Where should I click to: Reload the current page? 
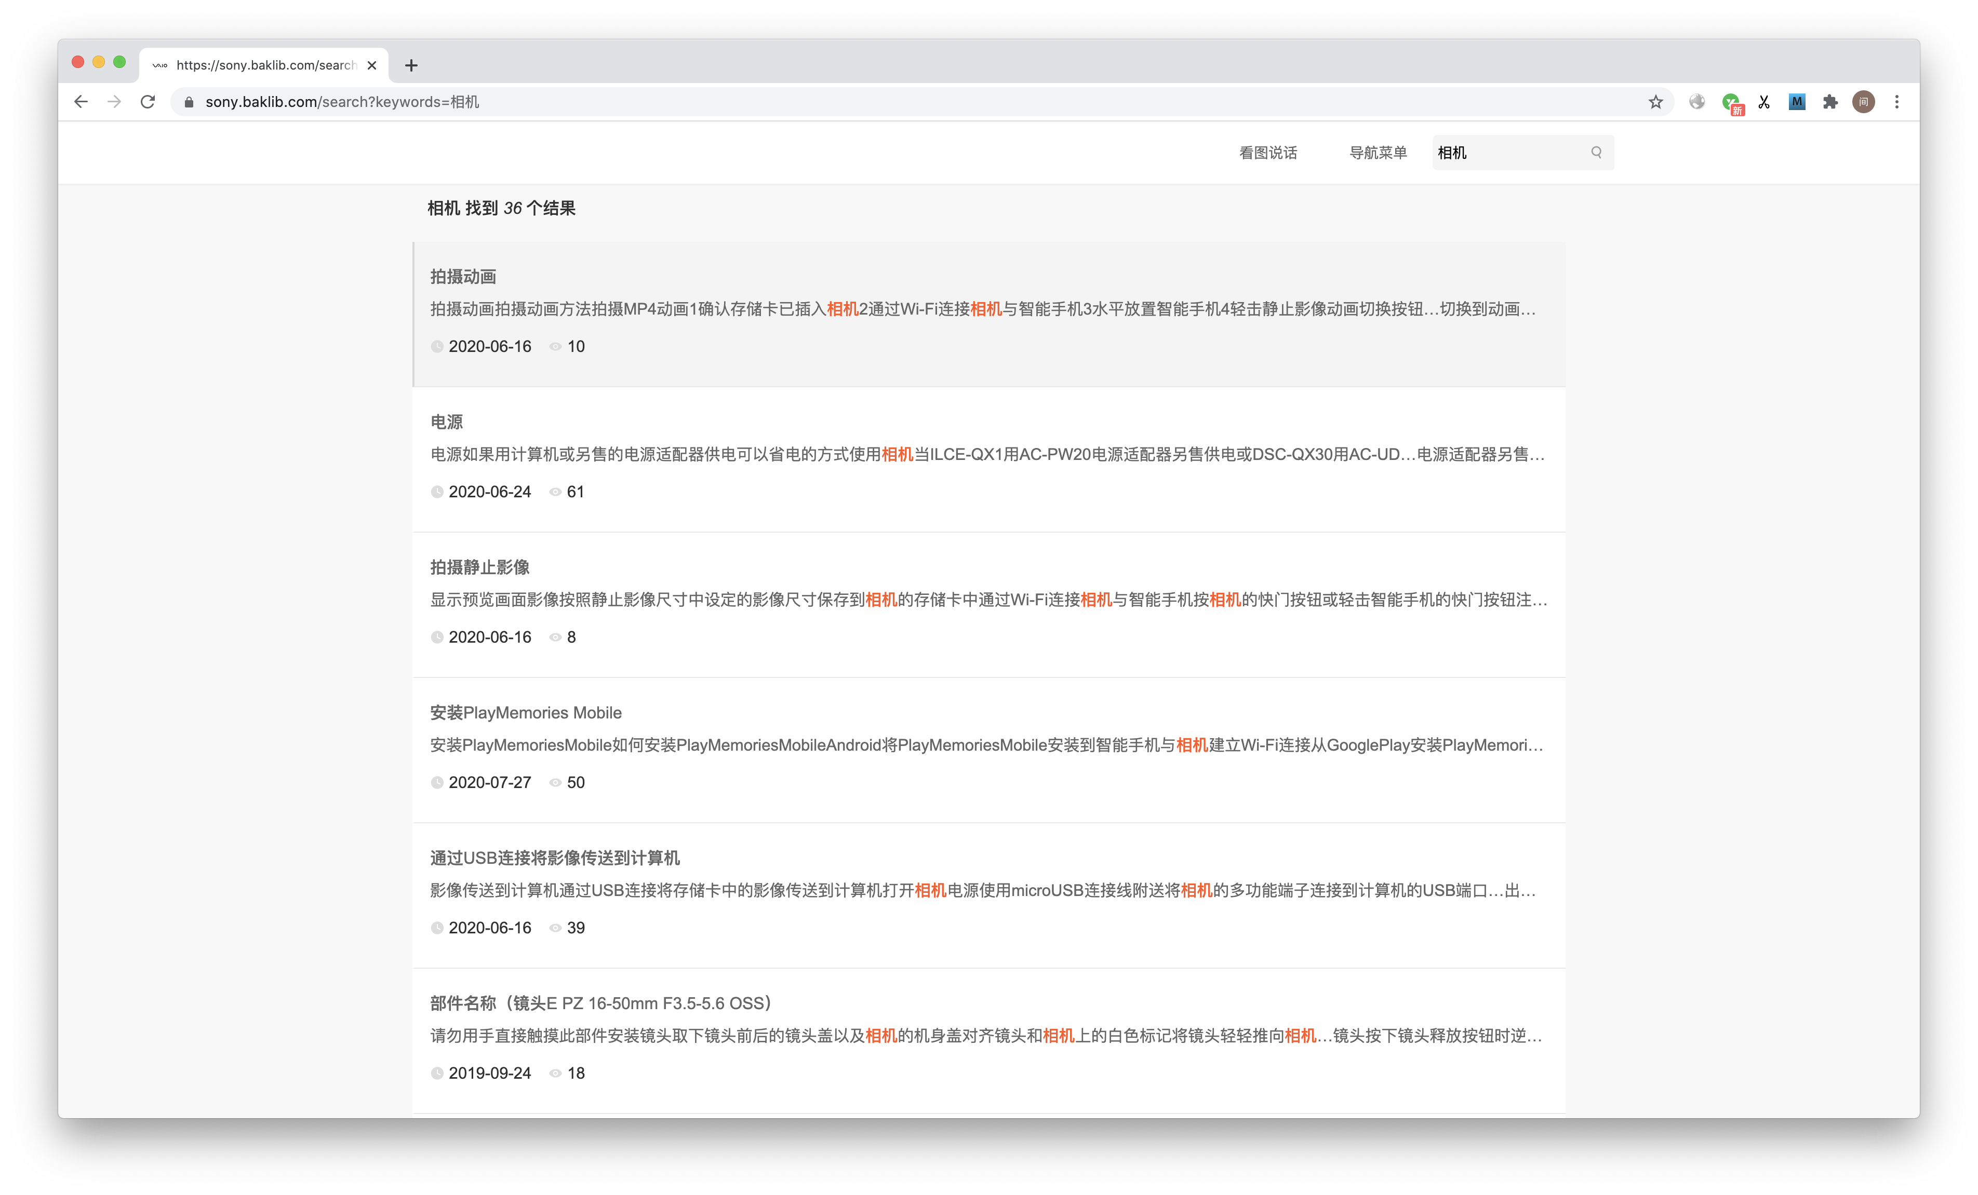(148, 102)
